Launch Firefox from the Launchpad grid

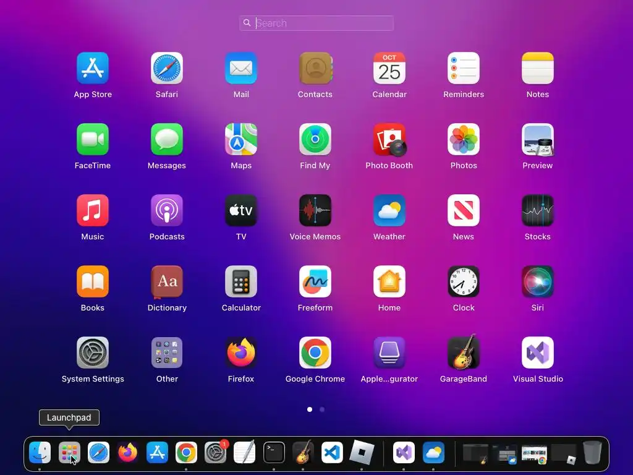[241, 352]
